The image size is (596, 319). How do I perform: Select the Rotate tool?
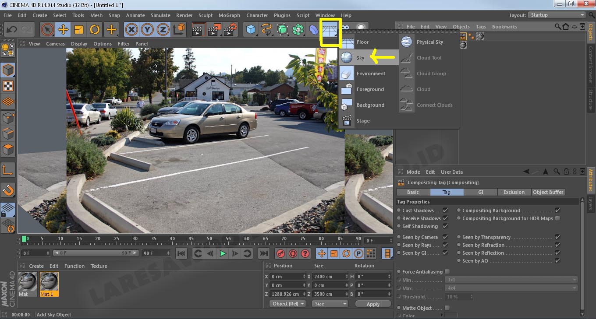coord(96,29)
